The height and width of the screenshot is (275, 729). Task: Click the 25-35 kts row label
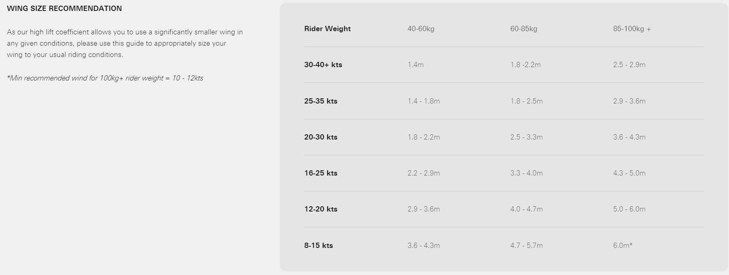click(320, 101)
